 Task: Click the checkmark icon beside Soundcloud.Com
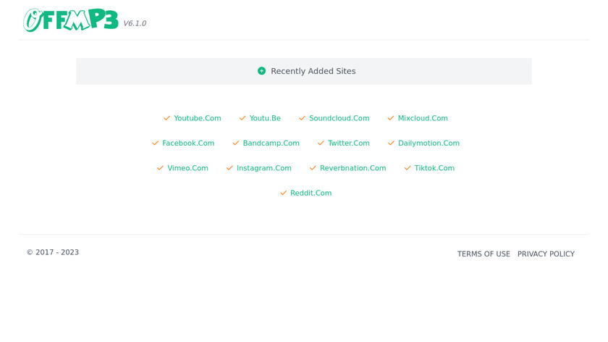pos(302,118)
